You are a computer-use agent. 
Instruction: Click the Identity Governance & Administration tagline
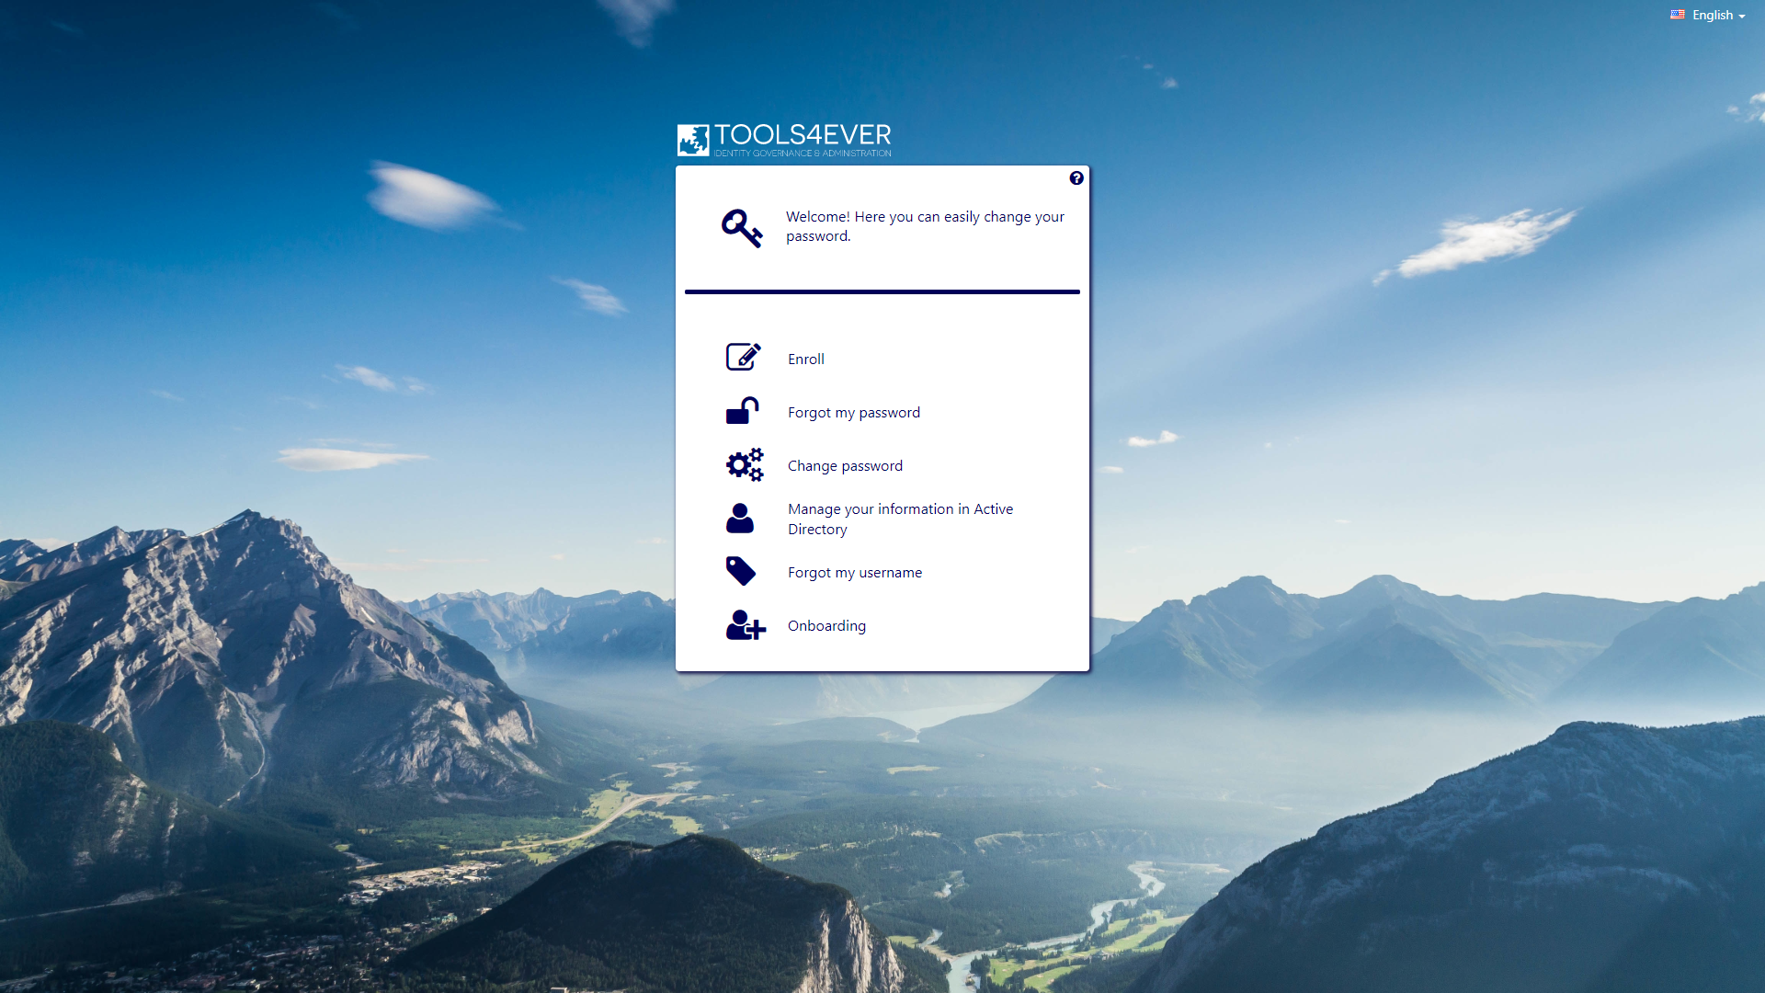[802, 154]
